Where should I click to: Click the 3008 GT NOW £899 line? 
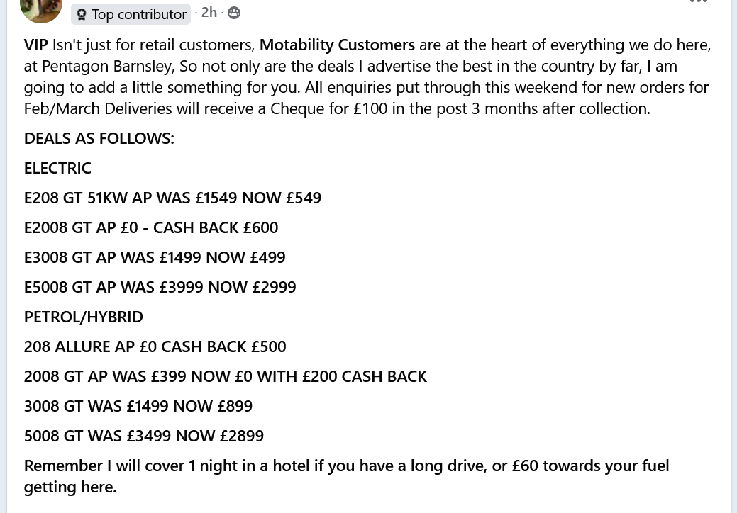138,406
